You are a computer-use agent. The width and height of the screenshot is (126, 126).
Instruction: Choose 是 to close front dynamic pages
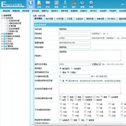(60, 80)
